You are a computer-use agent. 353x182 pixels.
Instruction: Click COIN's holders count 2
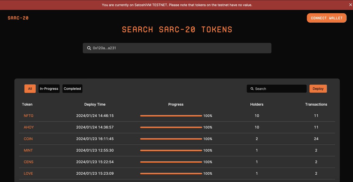(257, 139)
